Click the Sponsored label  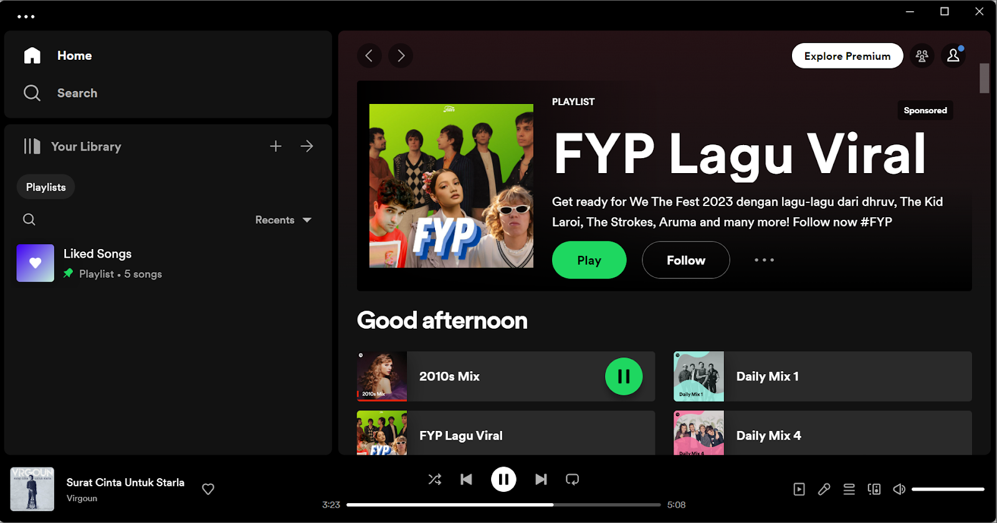[x=925, y=110]
